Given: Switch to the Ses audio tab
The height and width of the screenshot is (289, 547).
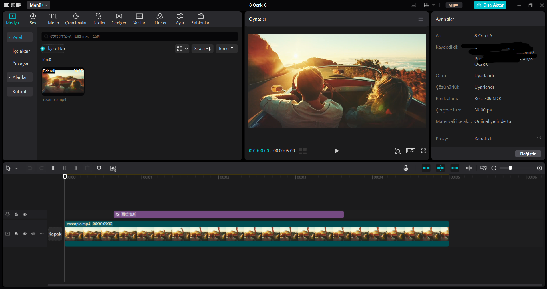Looking at the screenshot, I should pyautogui.click(x=33, y=19).
